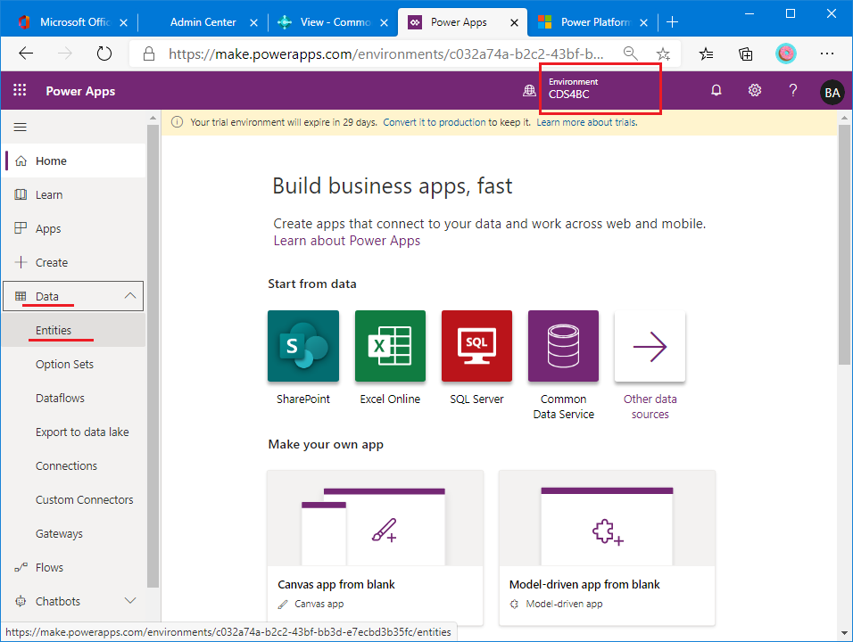
Task: Click the zoom magnifier in address bar
Action: [x=631, y=53]
